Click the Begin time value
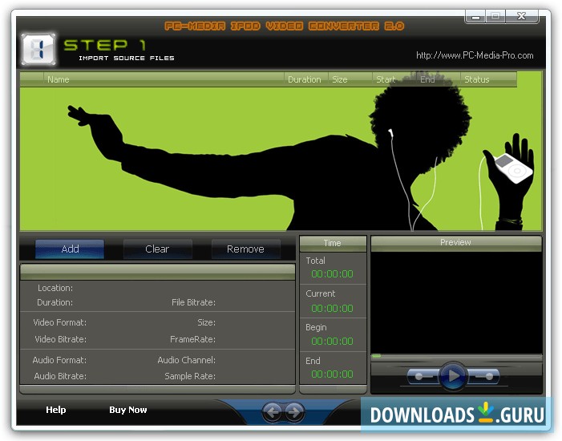Image resolution: width=562 pixels, height=441 pixels. coord(332,342)
